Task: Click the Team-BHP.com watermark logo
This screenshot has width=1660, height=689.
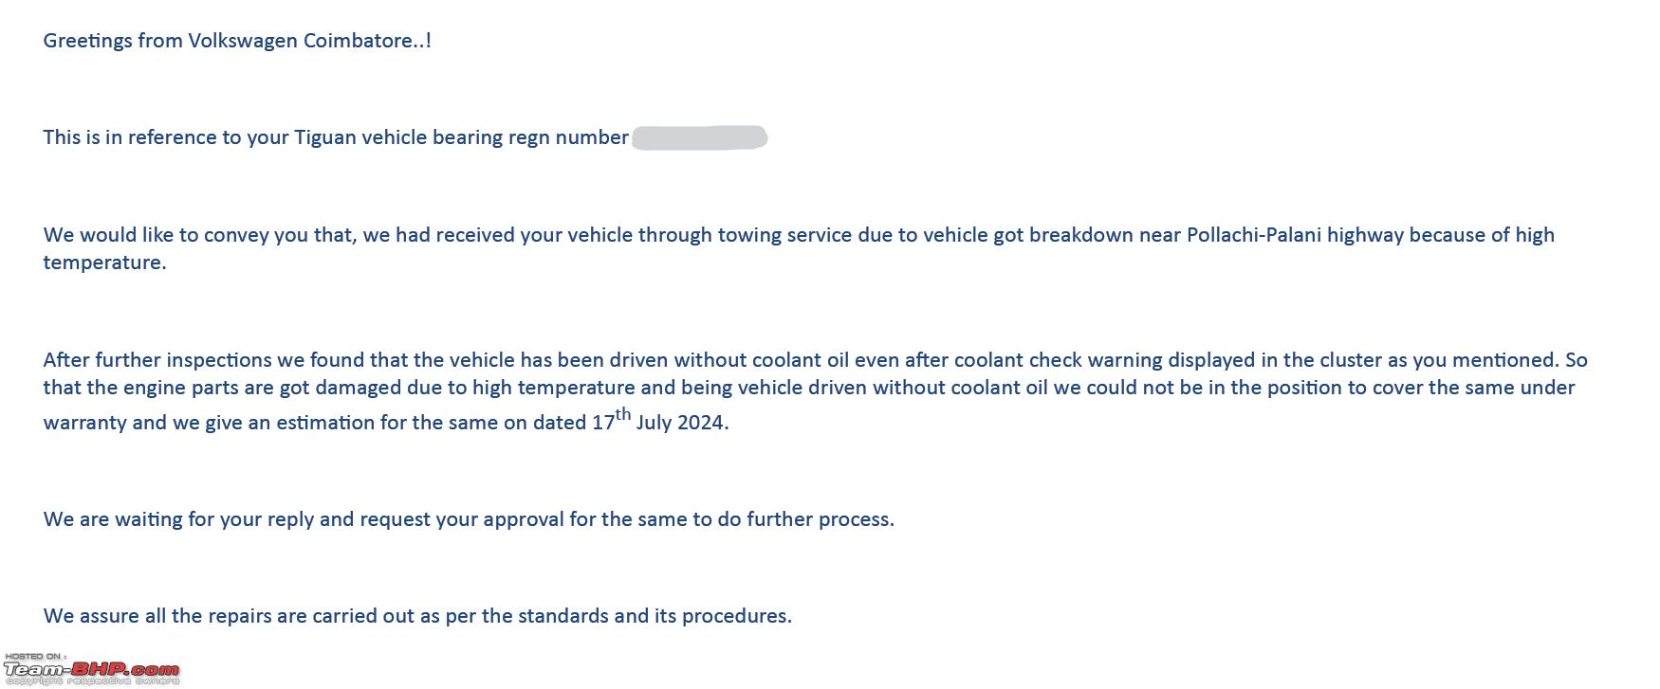Action: (91, 669)
